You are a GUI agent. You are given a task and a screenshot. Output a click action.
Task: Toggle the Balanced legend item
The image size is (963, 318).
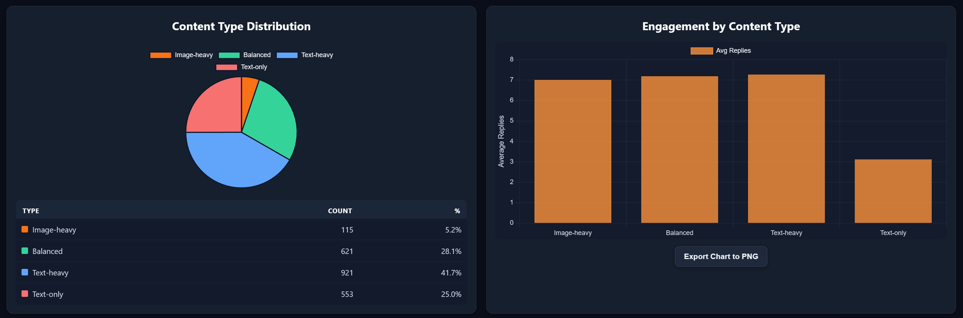pyautogui.click(x=244, y=55)
